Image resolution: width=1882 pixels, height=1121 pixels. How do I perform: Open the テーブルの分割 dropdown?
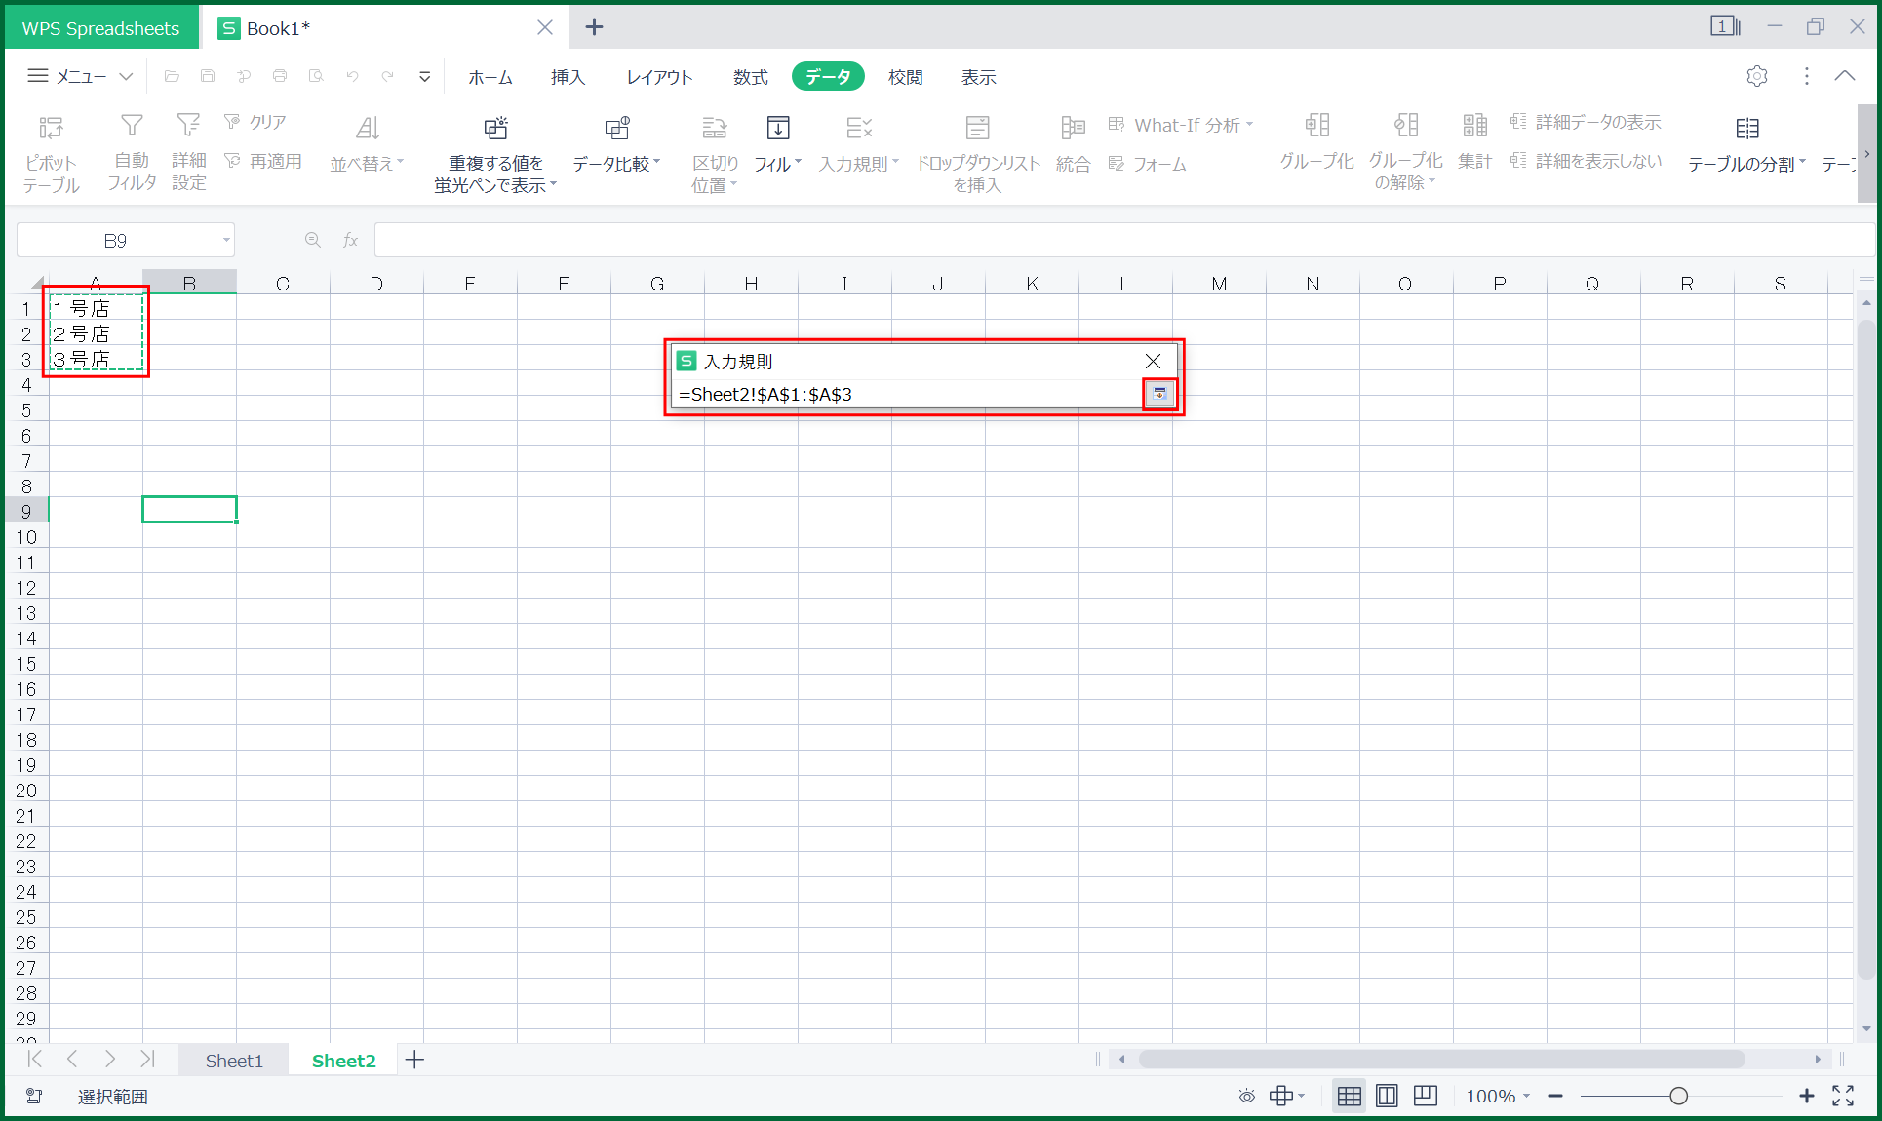1746,143
